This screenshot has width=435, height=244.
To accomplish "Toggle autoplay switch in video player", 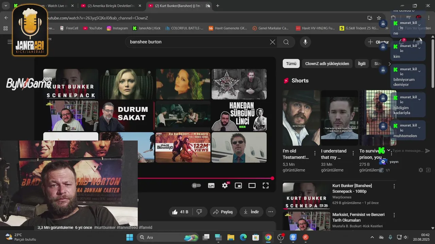I will coord(196,185).
